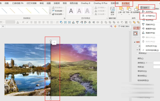Open the 形状样式 dialog launcher icon
The height and width of the screenshot is (101, 160).
[x=65, y=18]
